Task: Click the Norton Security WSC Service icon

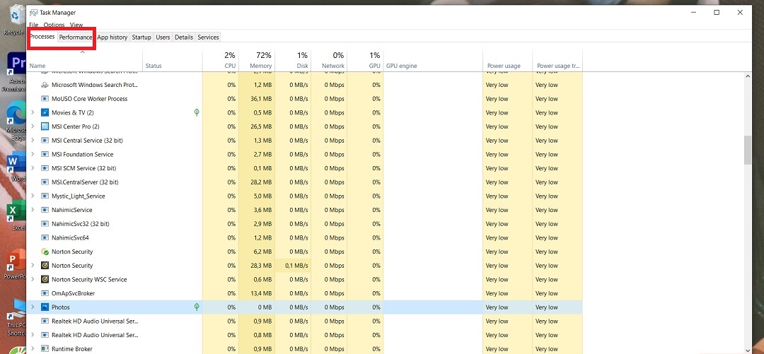Action: tap(45, 280)
